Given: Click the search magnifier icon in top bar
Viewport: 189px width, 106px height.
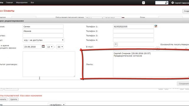Looking at the screenshot, I should click(x=166, y=3).
